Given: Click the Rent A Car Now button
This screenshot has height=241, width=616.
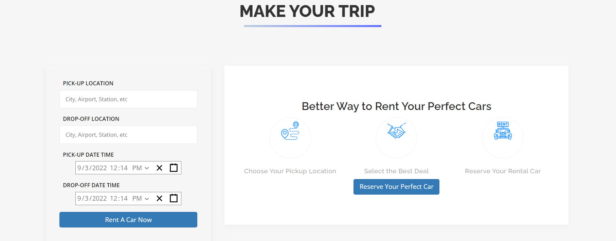Looking at the screenshot, I should pos(128,219).
